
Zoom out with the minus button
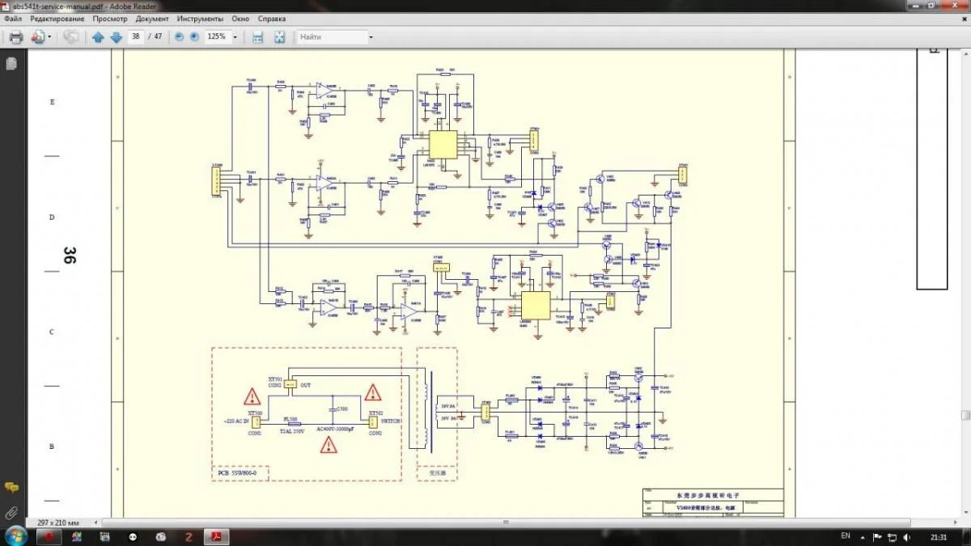[x=179, y=37]
